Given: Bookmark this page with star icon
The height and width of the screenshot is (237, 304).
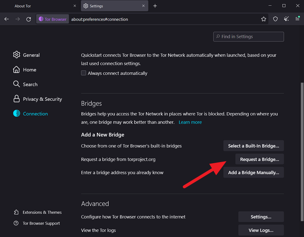Looking at the screenshot, I should coord(264,19).
